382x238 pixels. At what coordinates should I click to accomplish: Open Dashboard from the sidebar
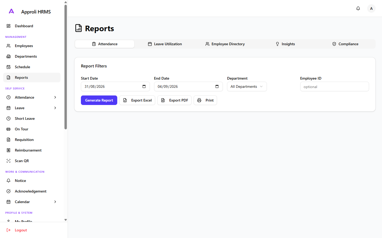(32, 26)
